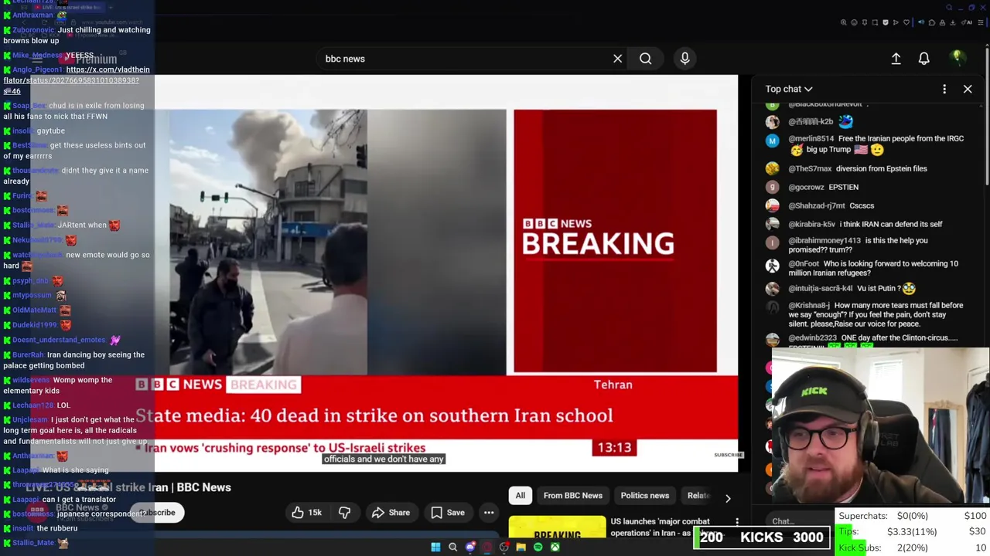The height and width of the screenshot is (556, 990).
Task: Search in tabs with the title bar magnifier
Action: [949, 8]
